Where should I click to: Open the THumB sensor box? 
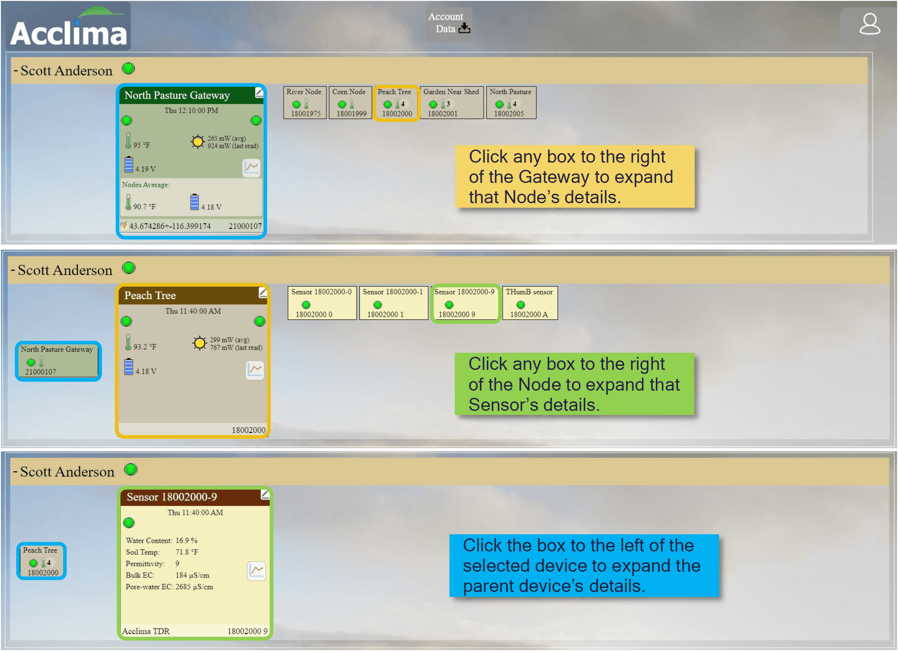tap(529, 303)
